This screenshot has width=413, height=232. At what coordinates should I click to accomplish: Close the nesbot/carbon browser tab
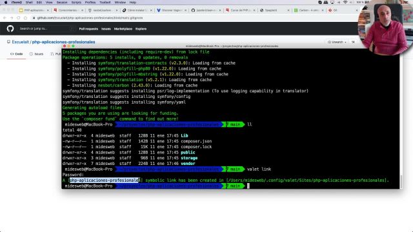[x=117, y=10]
